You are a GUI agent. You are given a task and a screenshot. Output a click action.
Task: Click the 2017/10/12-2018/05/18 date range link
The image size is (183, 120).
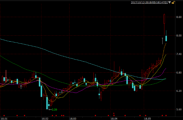pyautogui.click(x=149, y=2)
